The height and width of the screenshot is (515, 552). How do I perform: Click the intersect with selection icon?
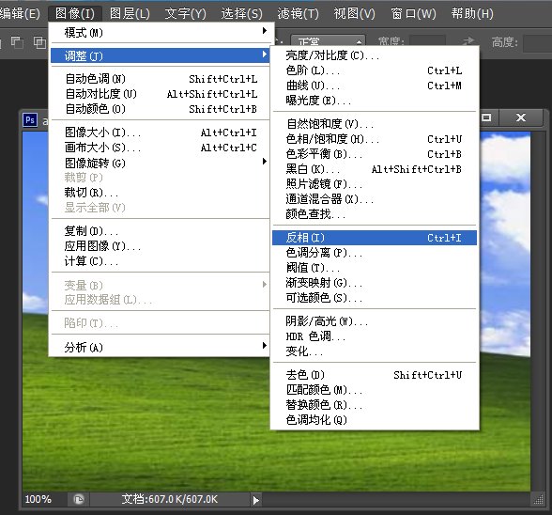[x=39, y=42]
